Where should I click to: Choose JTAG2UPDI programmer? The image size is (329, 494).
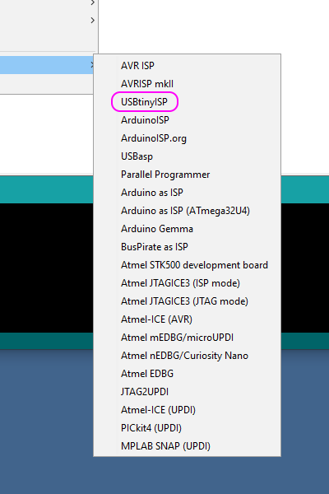click(x=187, y=392)
